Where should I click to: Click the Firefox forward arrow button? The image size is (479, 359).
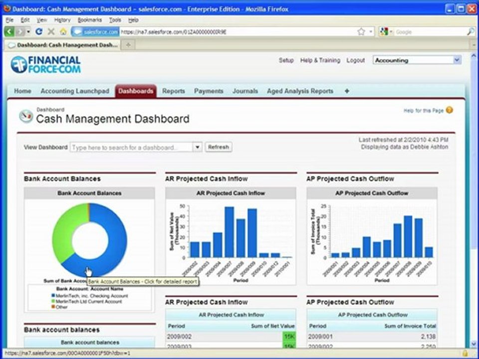click(x=20, y=31)
